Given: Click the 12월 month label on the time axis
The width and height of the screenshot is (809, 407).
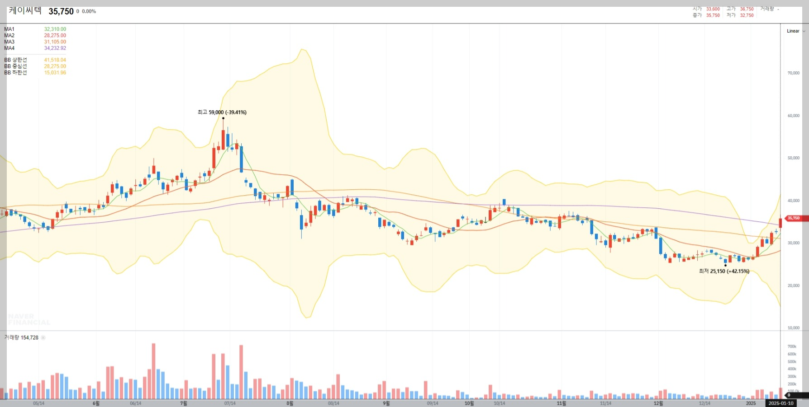Looking at the screenshot, I should tap(658, 403).
